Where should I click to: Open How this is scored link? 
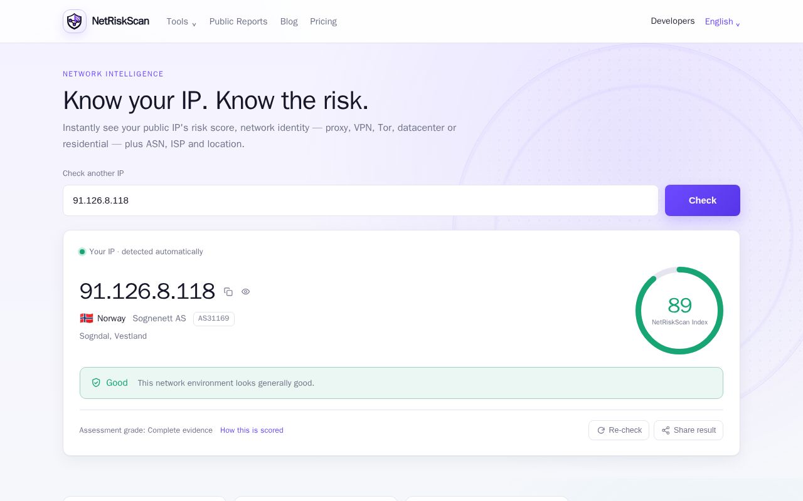click(x=252, y=430)
